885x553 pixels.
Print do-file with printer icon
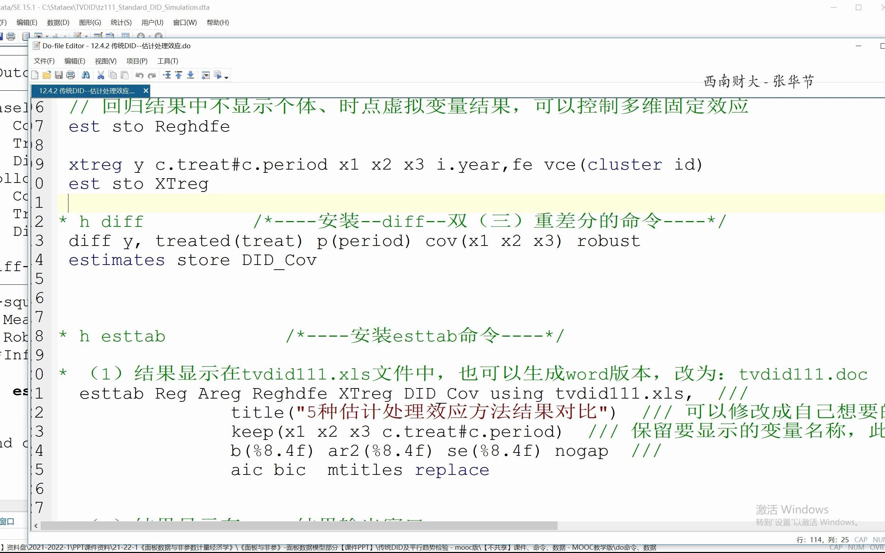[x=71, y=75]
